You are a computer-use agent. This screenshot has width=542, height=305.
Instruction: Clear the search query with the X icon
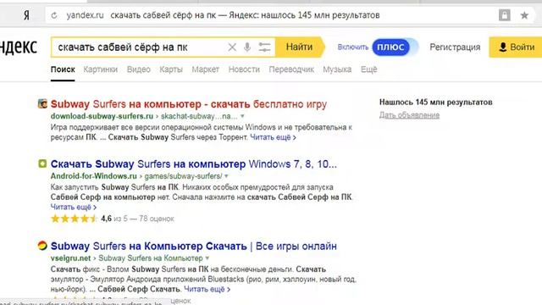(232, 47)
